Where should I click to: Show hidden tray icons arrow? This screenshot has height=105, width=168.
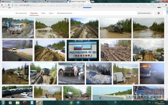click(153, 103)
